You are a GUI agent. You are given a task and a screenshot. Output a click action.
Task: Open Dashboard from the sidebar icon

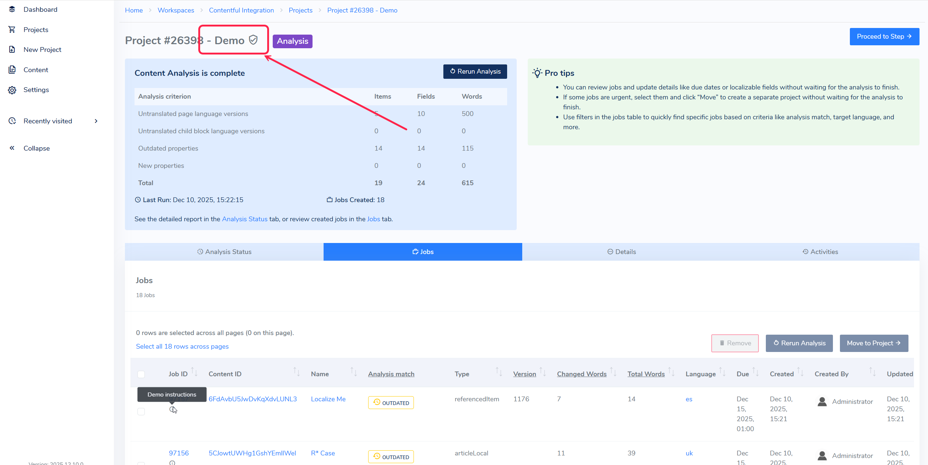click(x=12, y=9)
